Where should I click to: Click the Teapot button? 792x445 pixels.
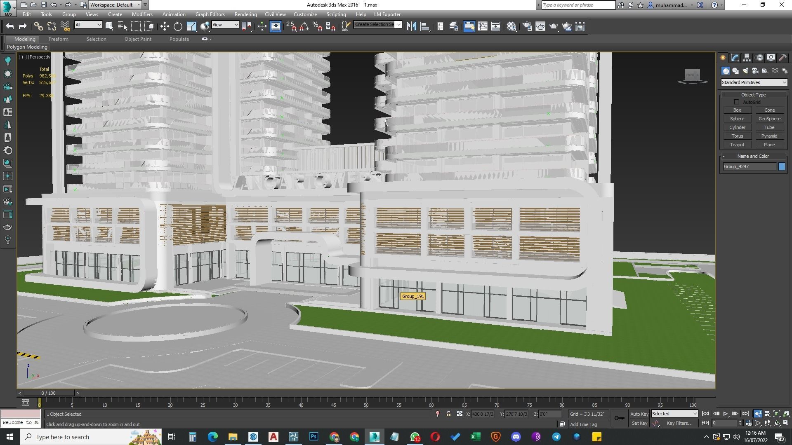point(737,145)
